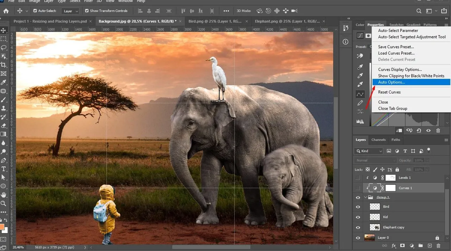Hide the Kid layer
Viewport: 451px width, 251px height.
[358, 217]
